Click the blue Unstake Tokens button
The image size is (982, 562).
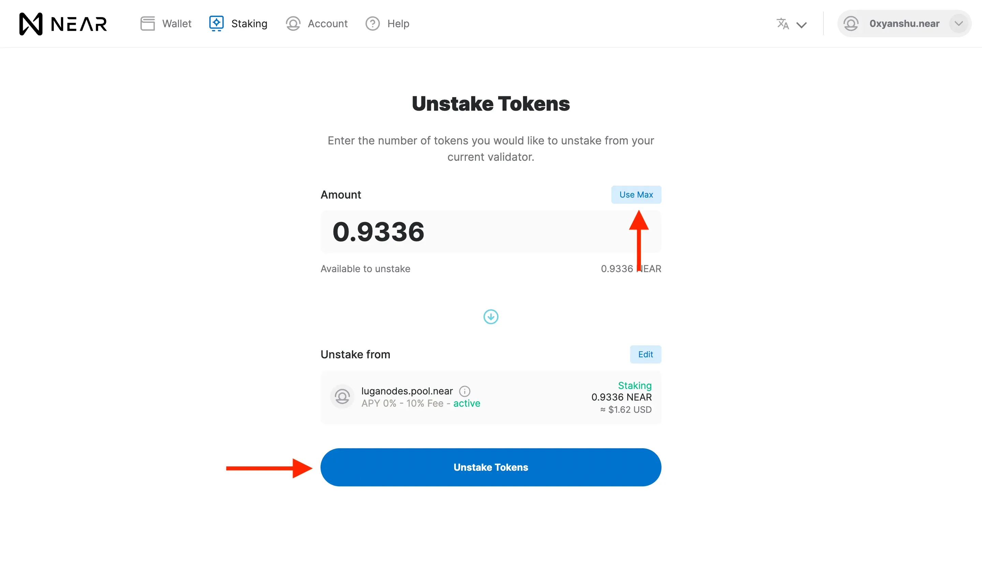click(x=491, y=467)
